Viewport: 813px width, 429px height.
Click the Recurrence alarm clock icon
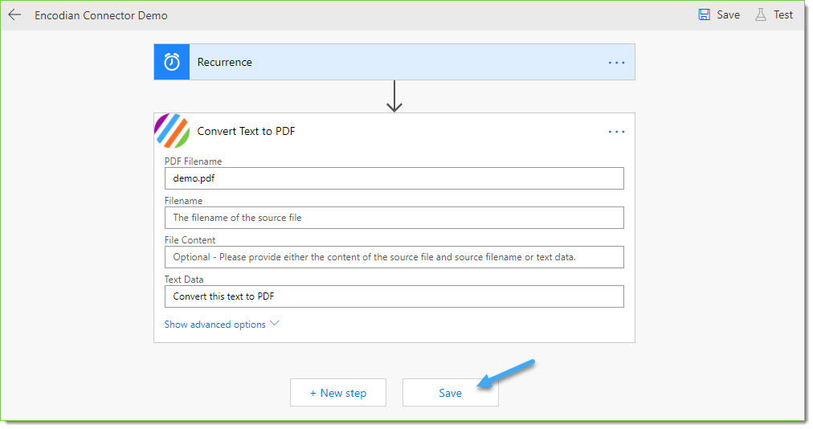tap(172, 62)
